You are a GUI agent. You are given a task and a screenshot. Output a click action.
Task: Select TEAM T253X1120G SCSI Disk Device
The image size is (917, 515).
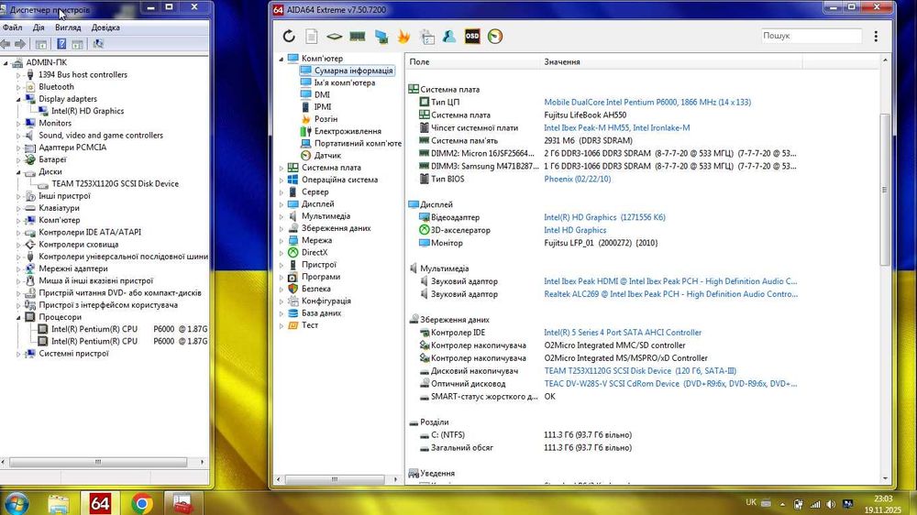pyautogui.click(x=115, y=183)
